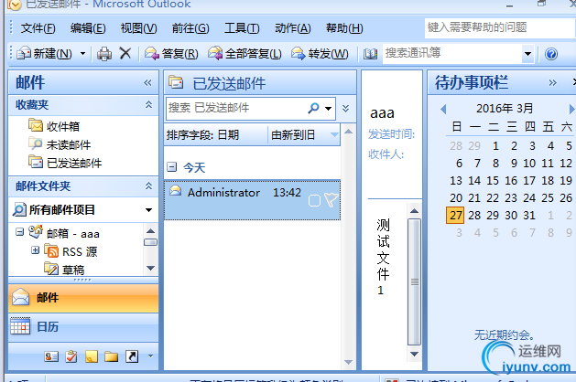
Task: Click the search address book field
Action: click(x=452, y=54)
